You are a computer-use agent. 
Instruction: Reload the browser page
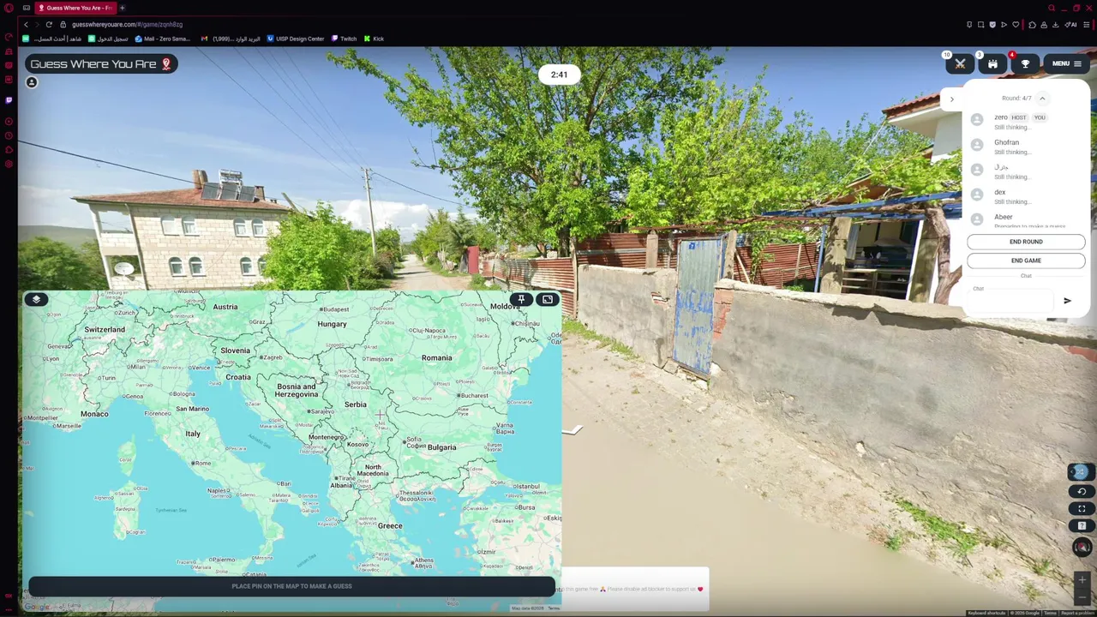pyautogui.click(x=49, y=25)
